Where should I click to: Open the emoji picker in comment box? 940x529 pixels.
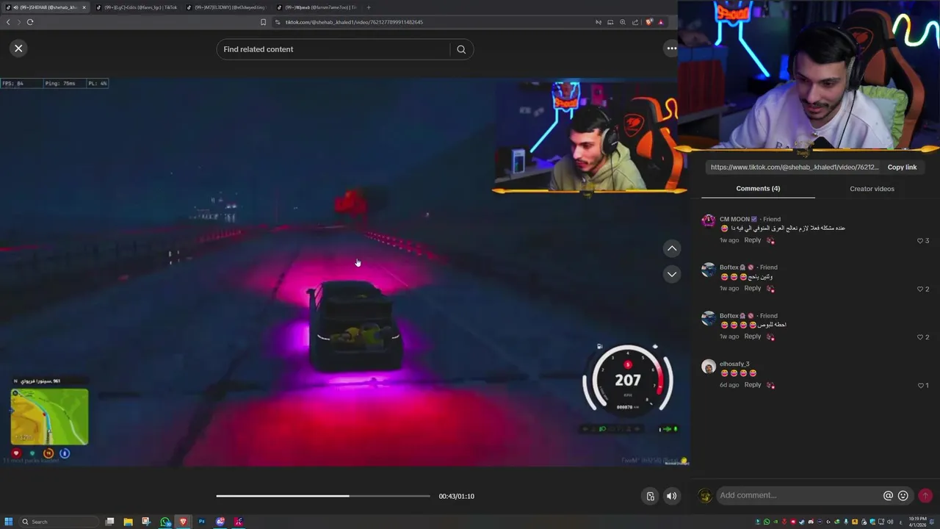[x=903, y=496]
